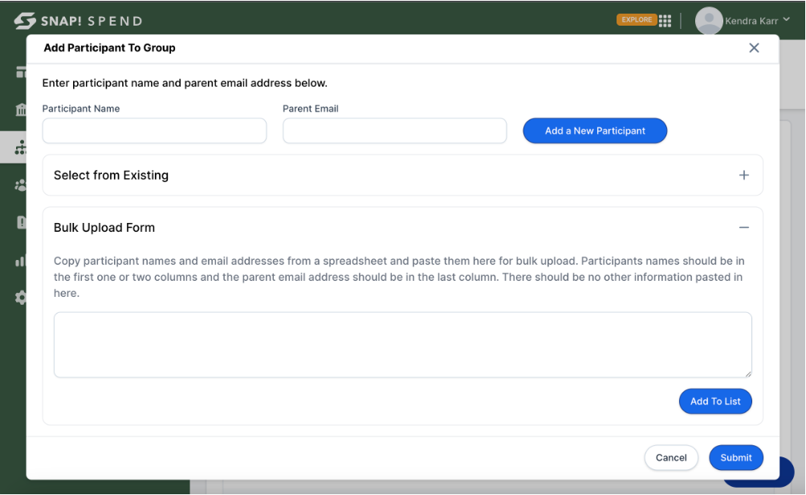Click into the Parent Email field
The width and height of the screenshot is (806, 495).
tap(394, 131)
